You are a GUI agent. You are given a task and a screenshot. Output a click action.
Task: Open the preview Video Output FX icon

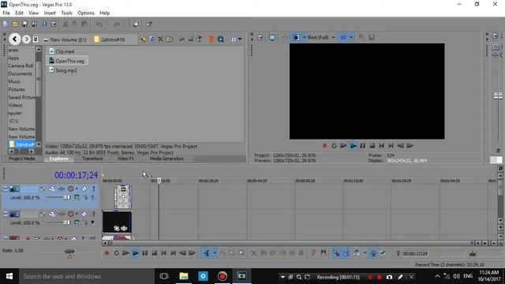285,38
